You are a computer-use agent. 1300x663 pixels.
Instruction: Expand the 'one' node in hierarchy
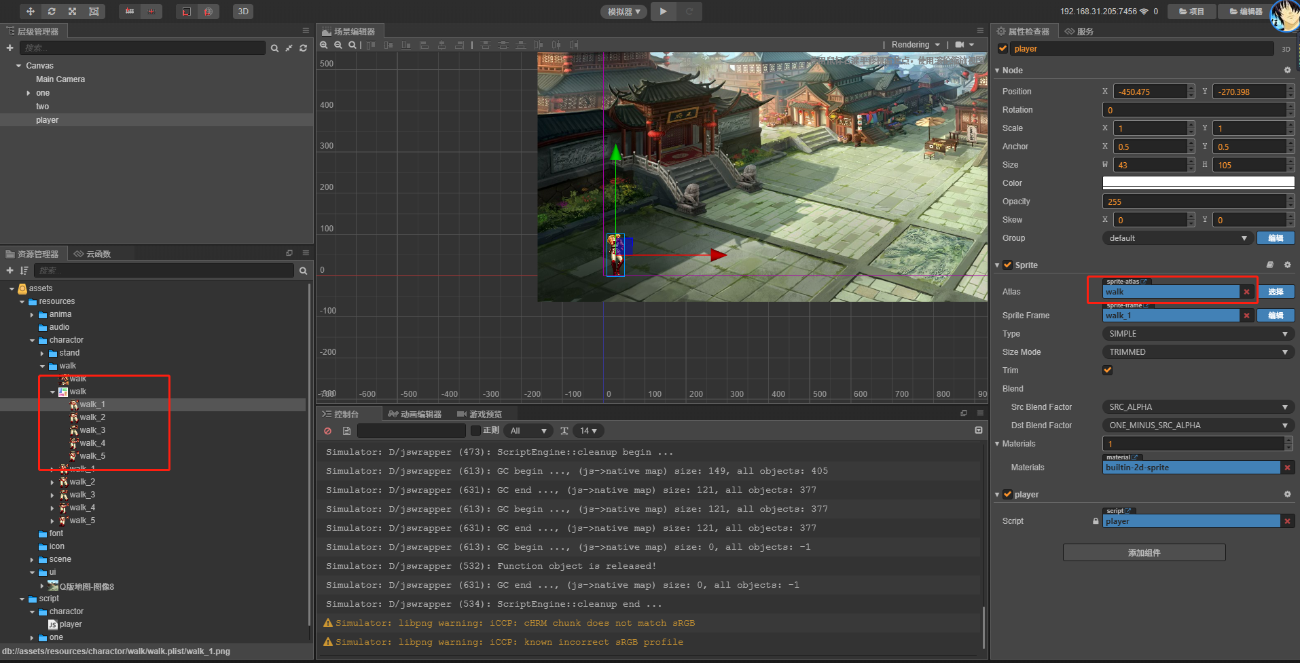click(x=29, y=93)
